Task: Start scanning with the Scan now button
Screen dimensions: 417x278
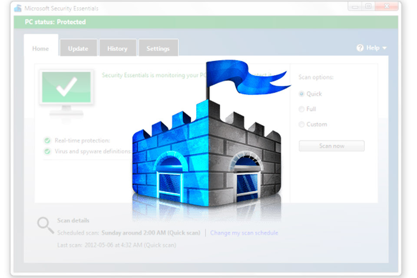Action: pyautogui.click(x=331, y=146)
